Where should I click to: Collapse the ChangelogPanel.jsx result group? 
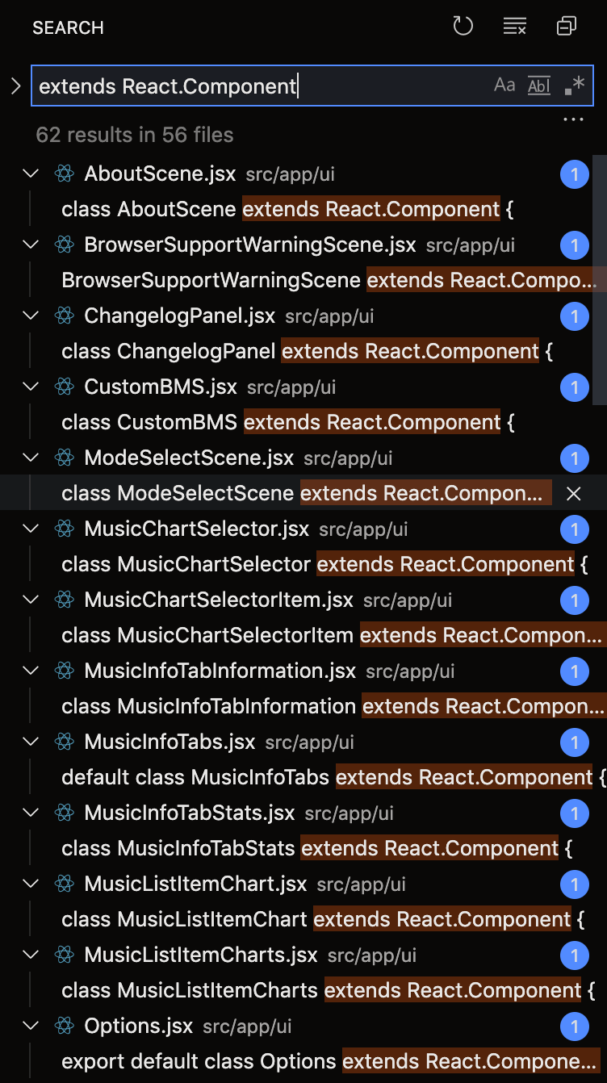click(31, 316)
